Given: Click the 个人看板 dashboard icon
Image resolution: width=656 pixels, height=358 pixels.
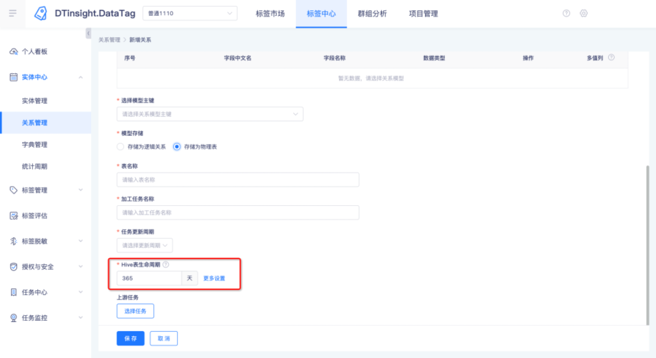Looking at the screenshot, I should pos(13,51).
